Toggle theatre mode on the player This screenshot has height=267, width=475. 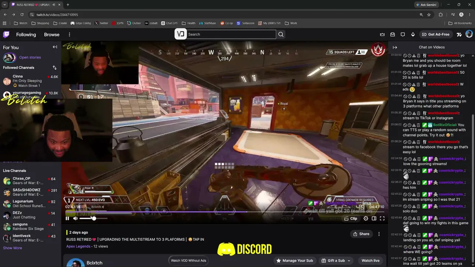[x=374, y=218]
